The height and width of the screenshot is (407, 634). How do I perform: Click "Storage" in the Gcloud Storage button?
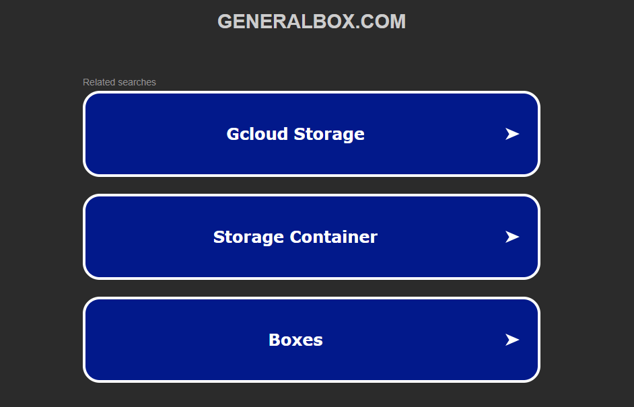[329, 134]
